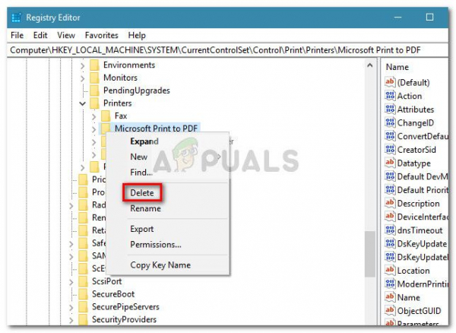
Task: Click the Printers folder icon
Action: [94, 103]
